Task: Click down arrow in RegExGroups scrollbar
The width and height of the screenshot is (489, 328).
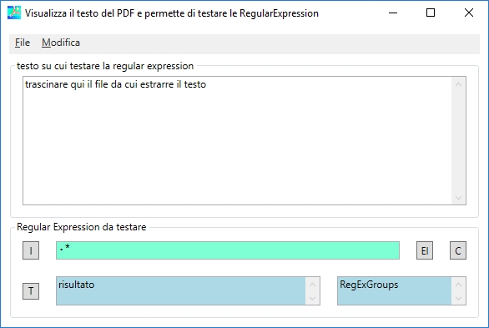Action: 458,298
